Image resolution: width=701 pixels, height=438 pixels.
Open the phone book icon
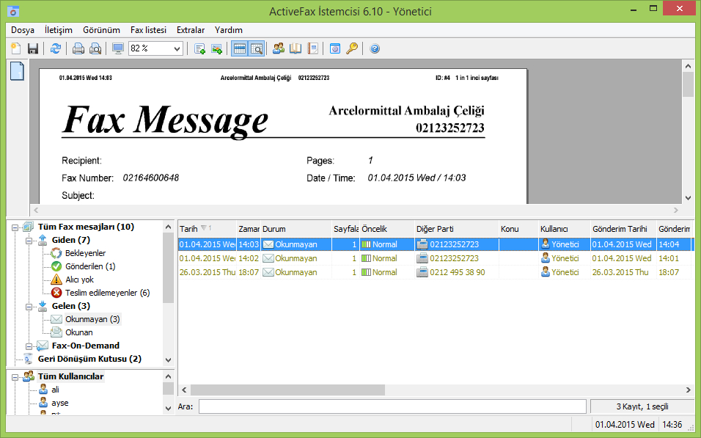296,48
